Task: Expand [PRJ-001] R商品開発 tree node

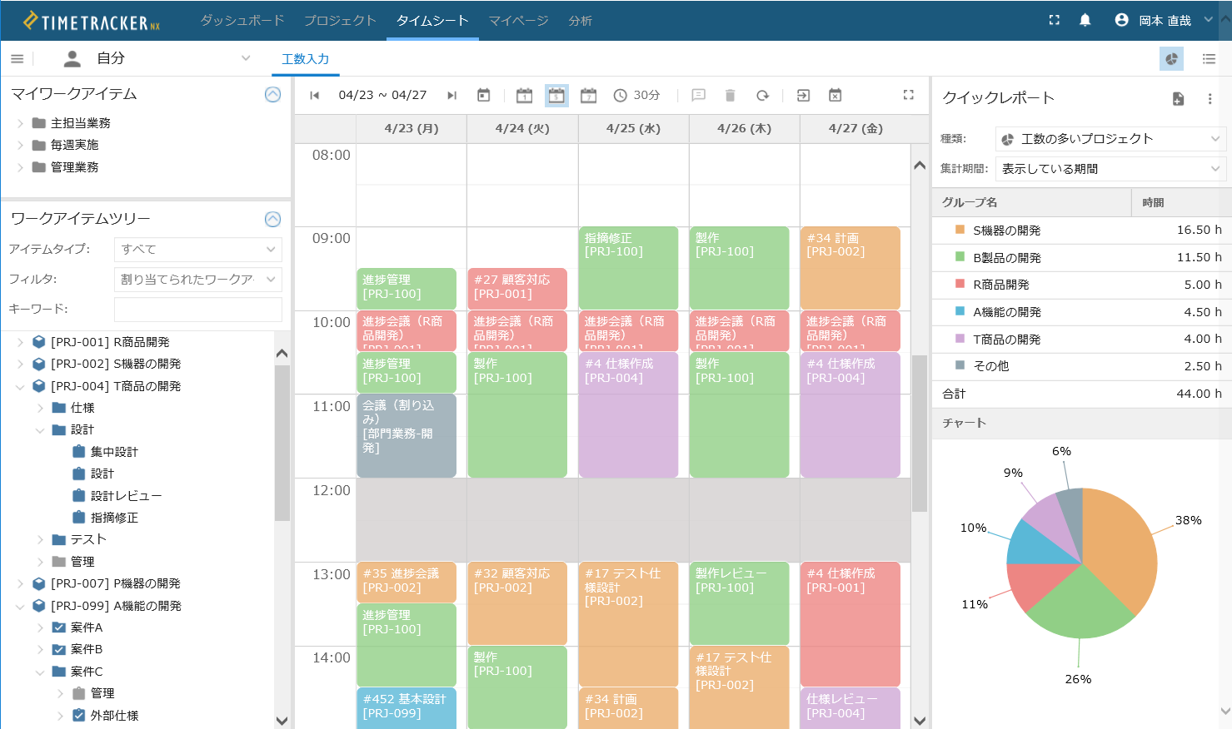Action: (x=20, y=342)
